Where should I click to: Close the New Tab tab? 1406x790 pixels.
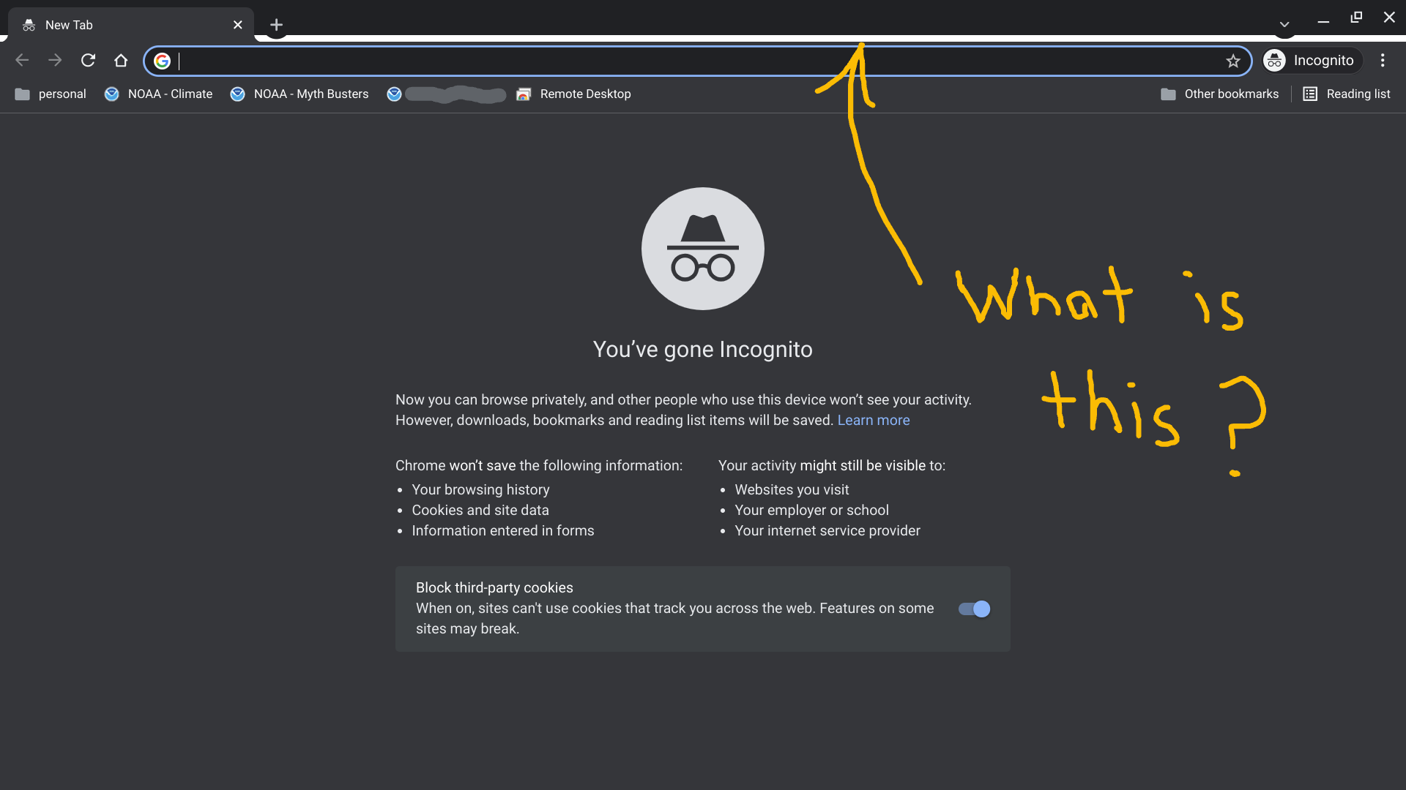point(238,25)
